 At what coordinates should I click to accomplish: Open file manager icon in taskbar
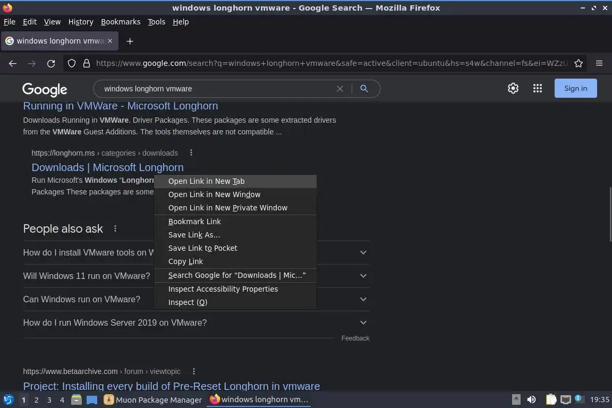(x=76, y=400)
